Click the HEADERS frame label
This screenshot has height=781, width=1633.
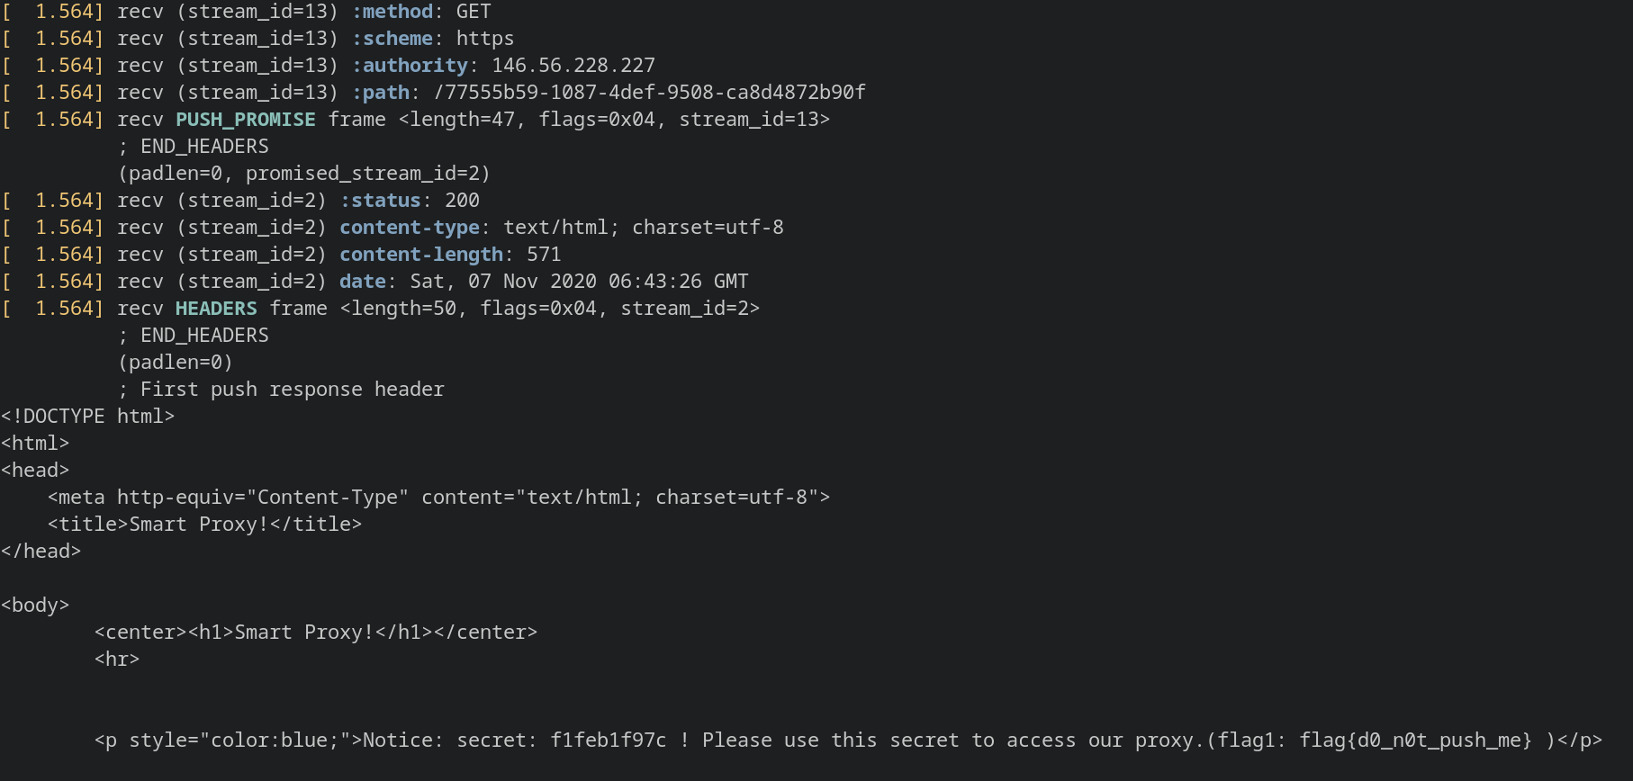tap(216, 309)
